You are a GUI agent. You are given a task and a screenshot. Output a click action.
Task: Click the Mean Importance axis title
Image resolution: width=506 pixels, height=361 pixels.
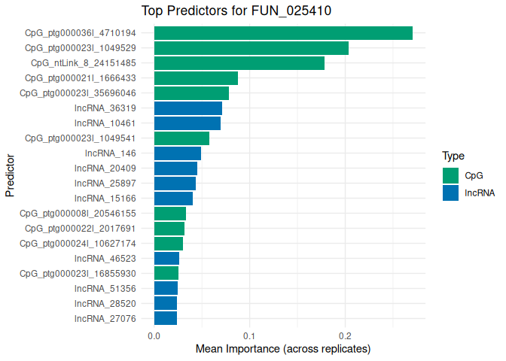[282, 350]
